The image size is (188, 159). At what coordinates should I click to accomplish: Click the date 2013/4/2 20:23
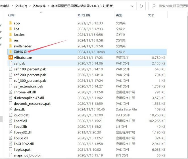pos(89,132)
